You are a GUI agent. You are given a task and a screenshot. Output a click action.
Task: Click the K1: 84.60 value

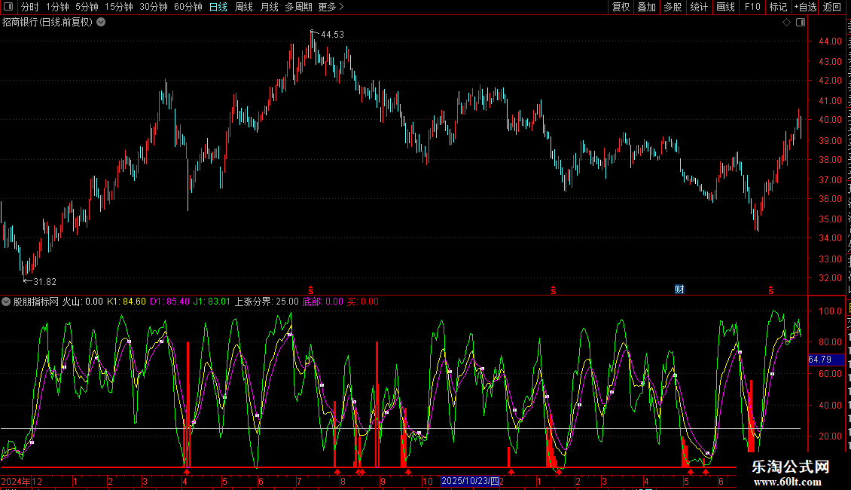tap(127, 302)
